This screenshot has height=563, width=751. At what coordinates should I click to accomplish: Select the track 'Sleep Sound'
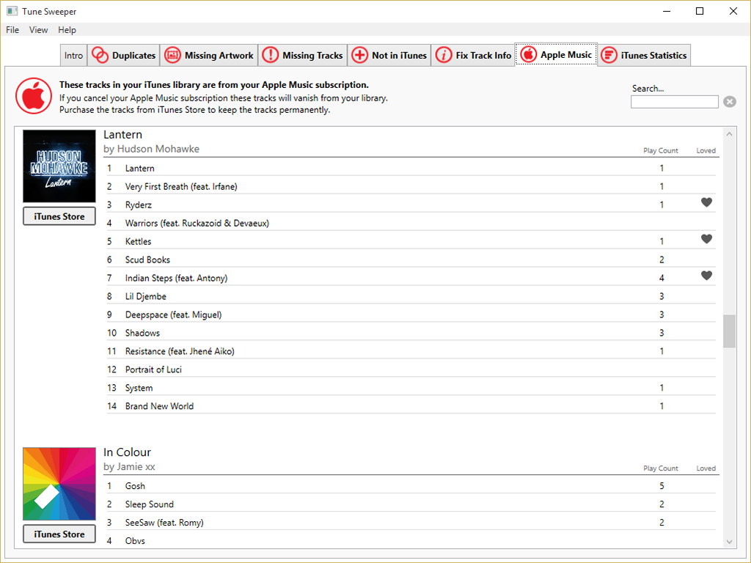(411, 504)
